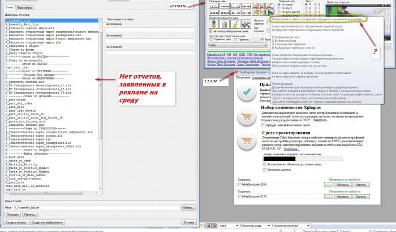396x232 pixels.
Task: Click the Xplugins shopping cart icon
Action: 247,117
